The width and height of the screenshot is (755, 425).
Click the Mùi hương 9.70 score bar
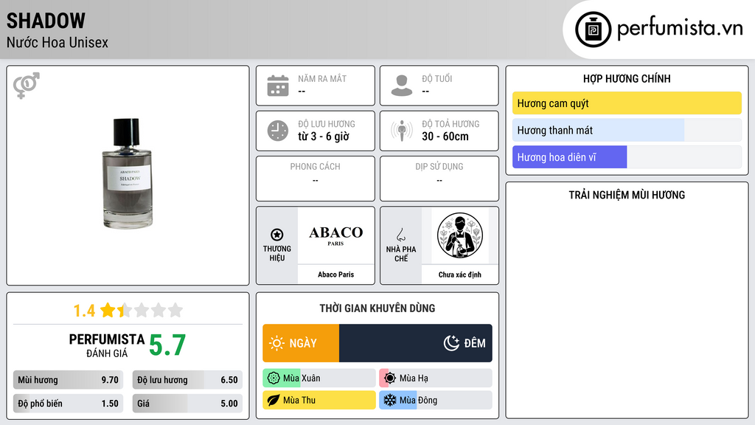[69, 380]
